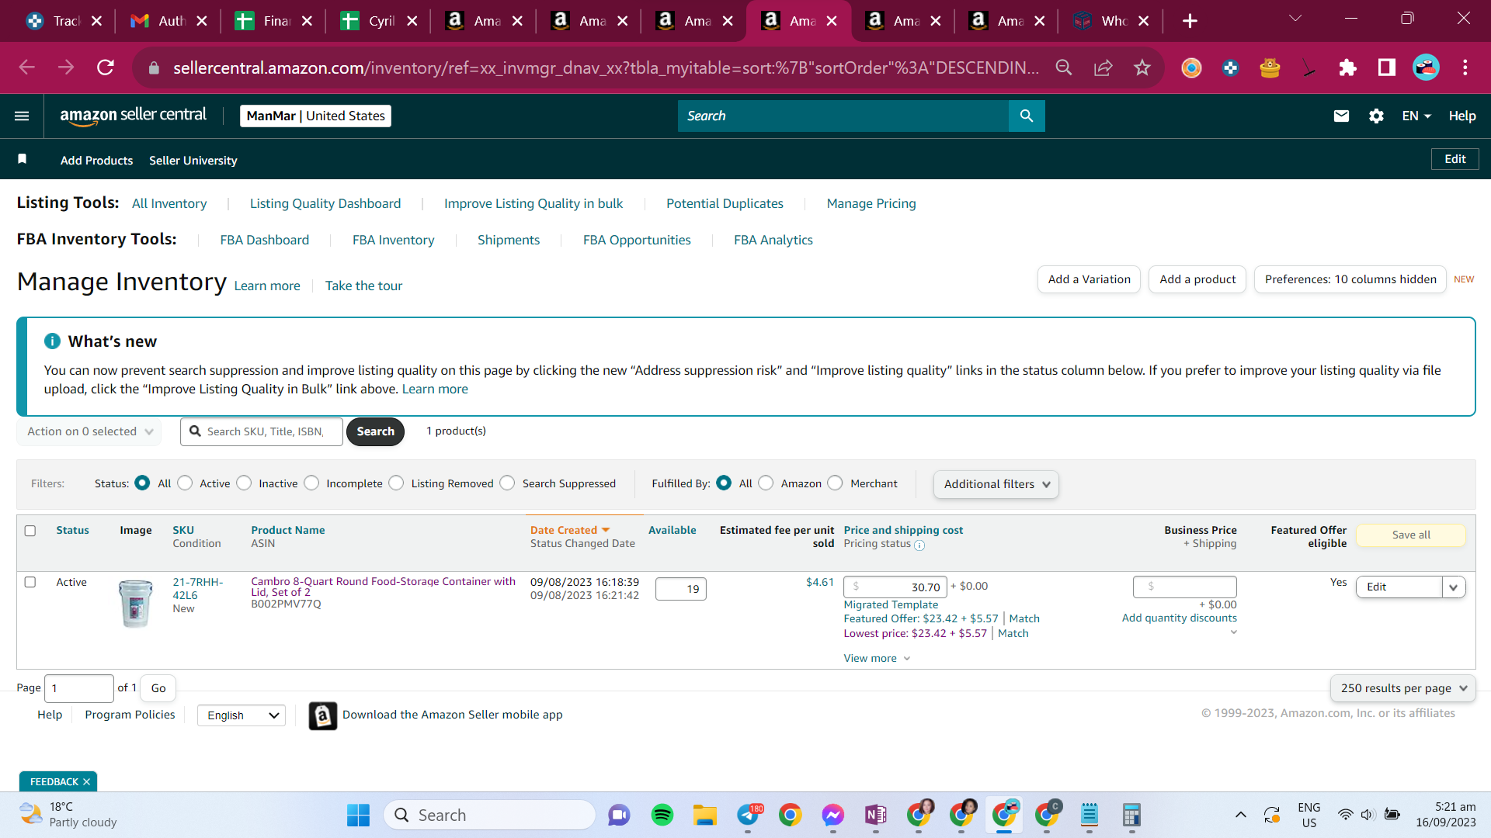The image size is (1491, 838).
Task: Expand the chevron under Add quantity discounts
Action: click(1233, 632)
